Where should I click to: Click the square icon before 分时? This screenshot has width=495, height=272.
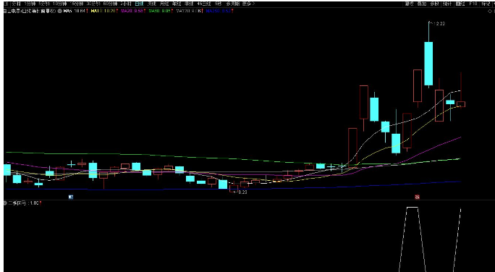click(x=6, y=4)
